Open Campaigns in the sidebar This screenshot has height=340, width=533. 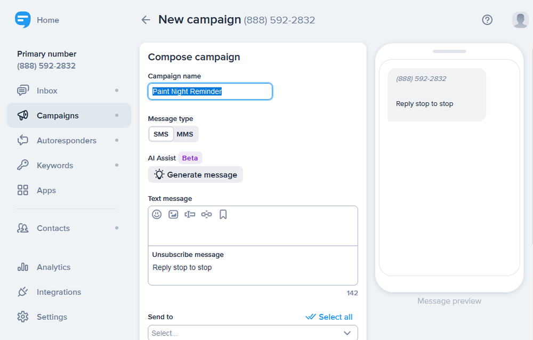pos(58,116)
